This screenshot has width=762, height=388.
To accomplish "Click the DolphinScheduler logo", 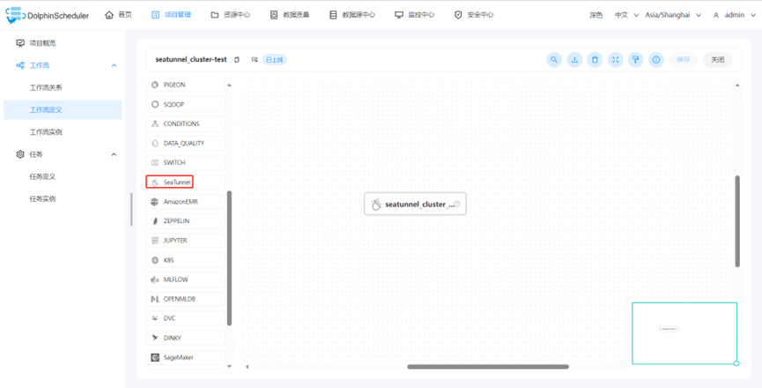I will point(48,15).
